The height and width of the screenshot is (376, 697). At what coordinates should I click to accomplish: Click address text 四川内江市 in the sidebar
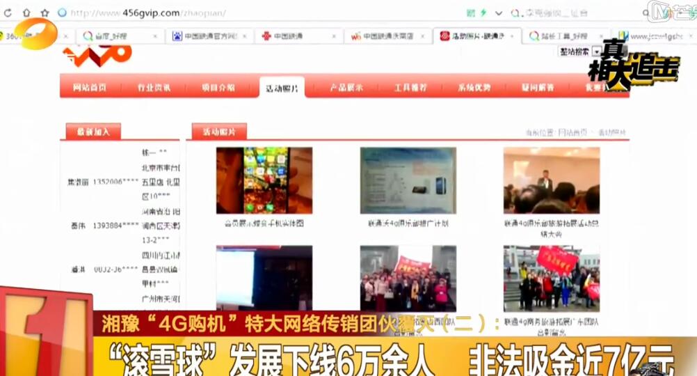coord(161,255)
